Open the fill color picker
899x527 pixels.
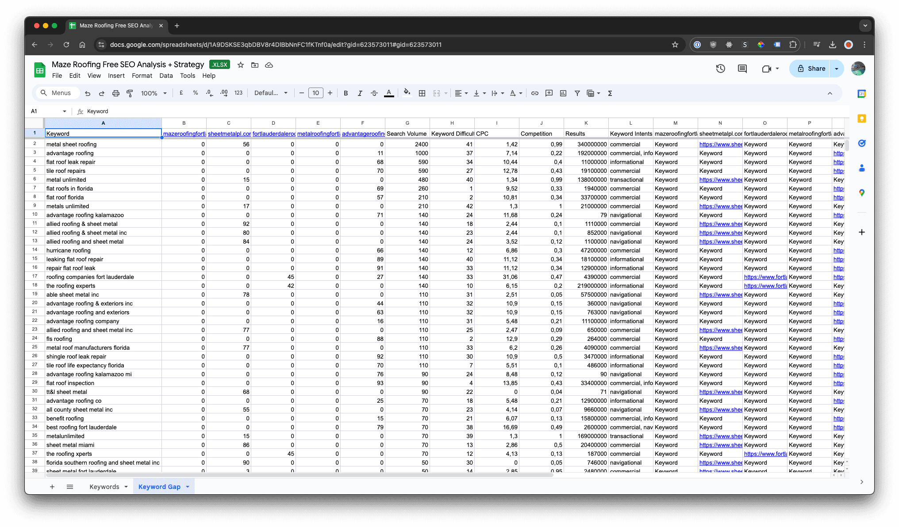(x=407, y=93)
